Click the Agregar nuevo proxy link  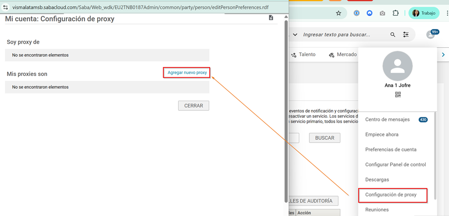pos(187,73)
